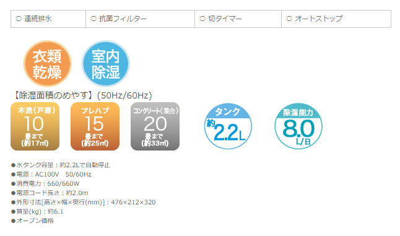This screenshot has width=400, height=236.
Task: Click the 除湿面積のめやす (50Hz/60Hz) heading
Action: [82, 95]
